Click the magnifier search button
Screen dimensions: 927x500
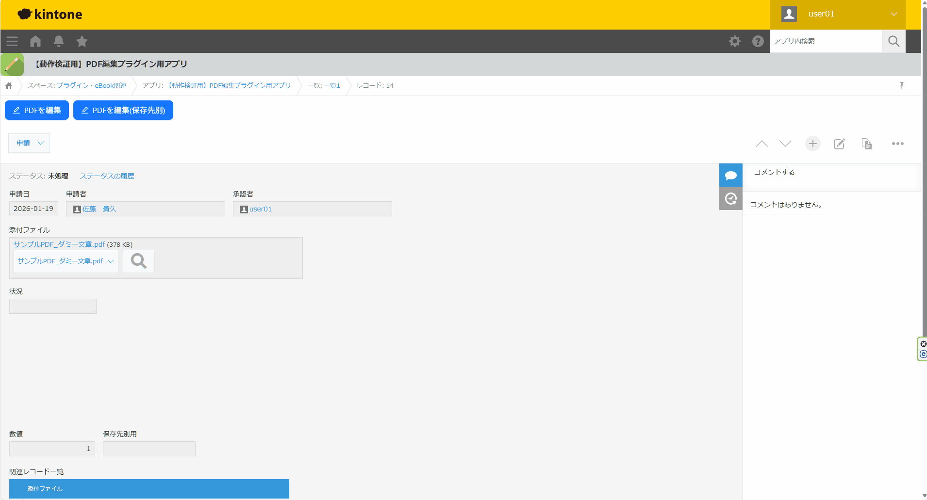pos(894,41)
